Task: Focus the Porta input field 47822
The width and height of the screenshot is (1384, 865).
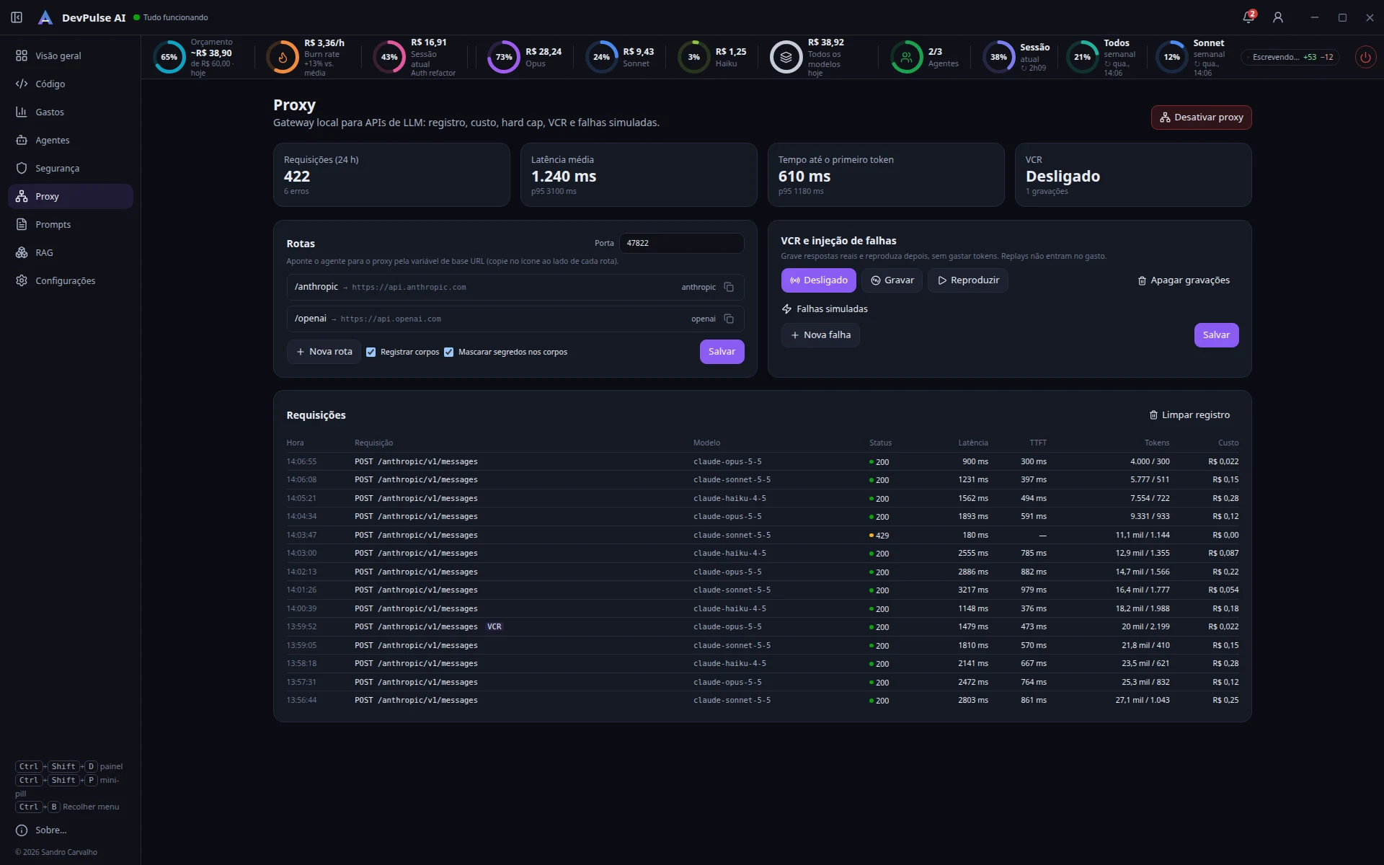Action: (x=681, y=243)
